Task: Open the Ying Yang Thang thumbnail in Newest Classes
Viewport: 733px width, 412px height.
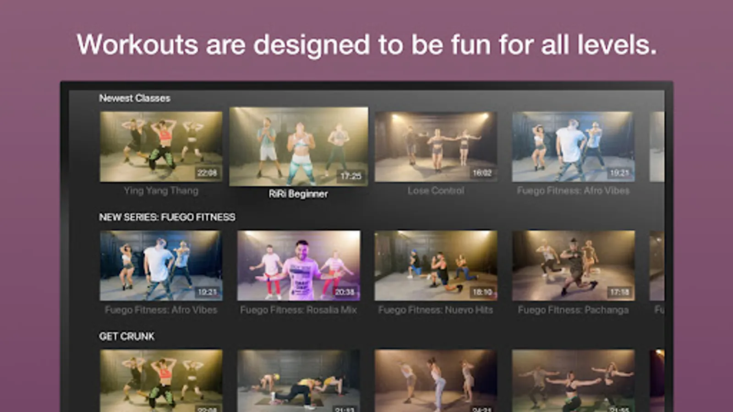Action: coord(161,146)
